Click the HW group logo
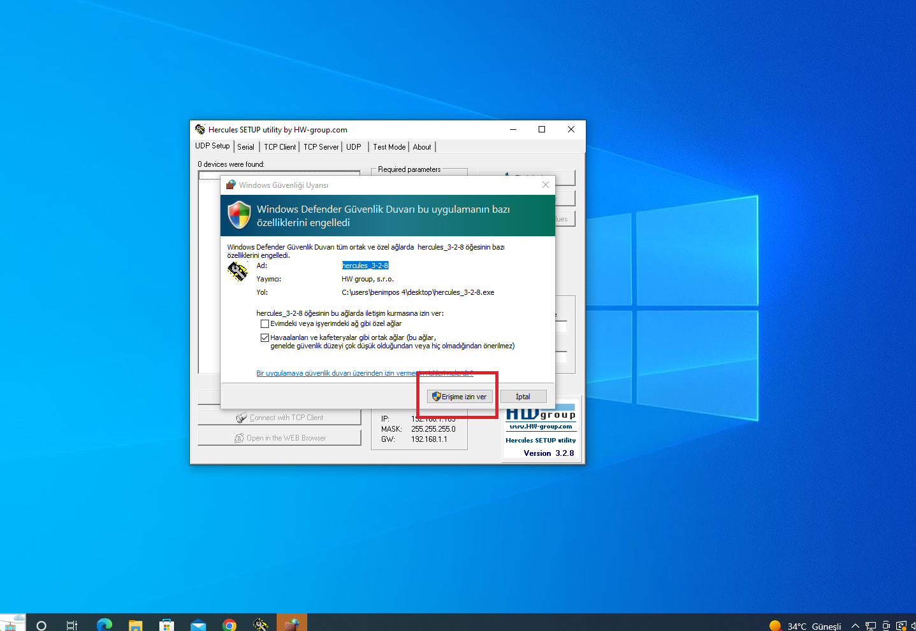Viewport: 916px width, 631px height. (541, 414)
